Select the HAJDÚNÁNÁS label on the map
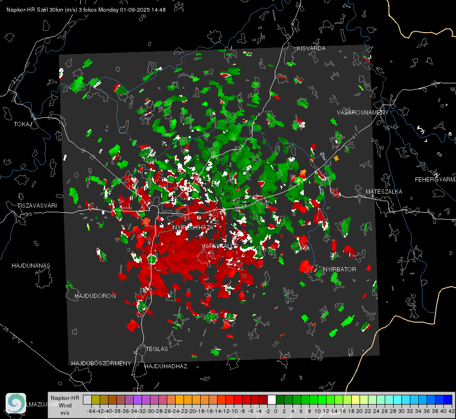The image size is (456, 419). point(31,266)
